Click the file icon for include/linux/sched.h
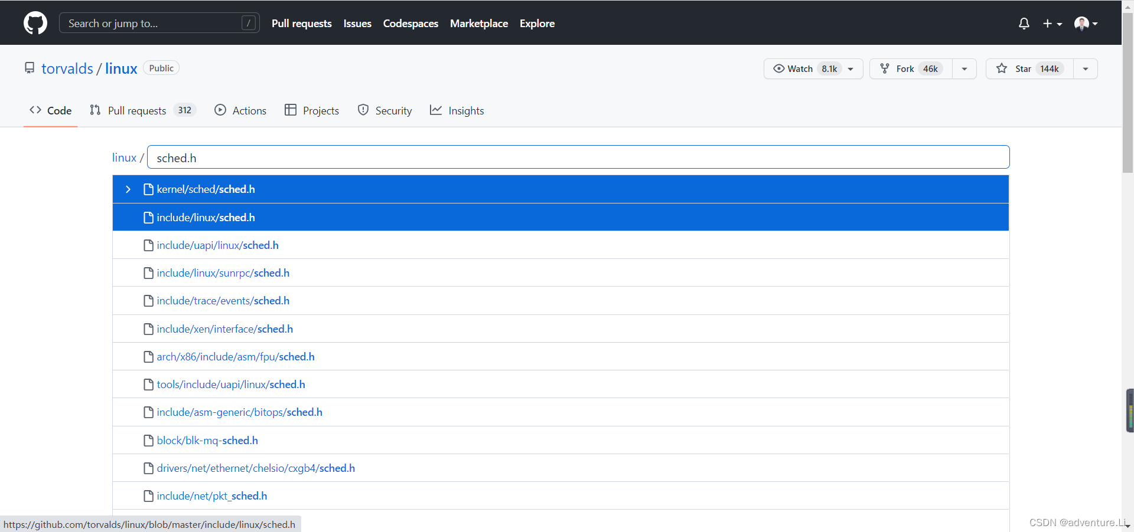The width and height of the screenshot is (1134, 532). point(148,218)
